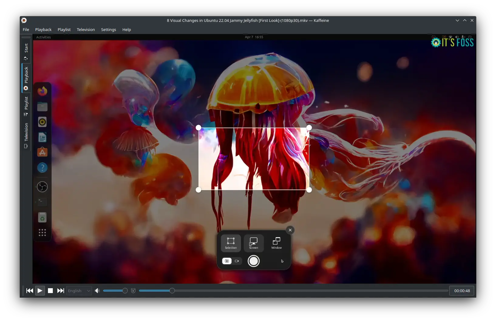Stop playback with the square button
This screenshot has height=321, width=496.
click(x=50, y=291)
